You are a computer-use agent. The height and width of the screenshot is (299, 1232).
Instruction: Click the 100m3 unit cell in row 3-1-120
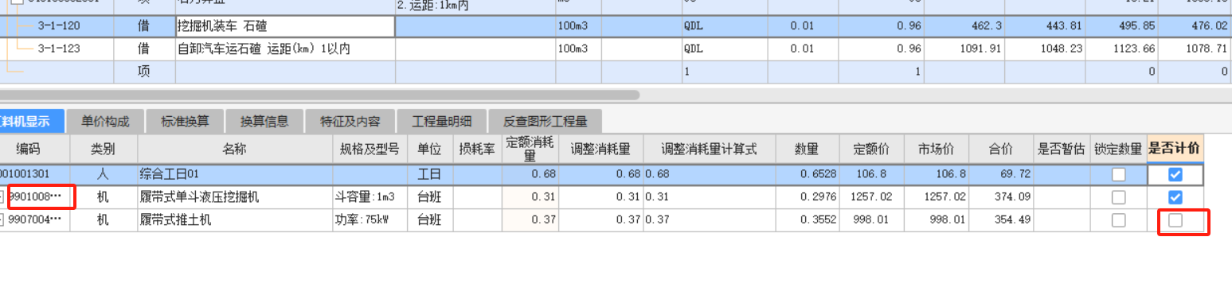(x=578, y=26)
